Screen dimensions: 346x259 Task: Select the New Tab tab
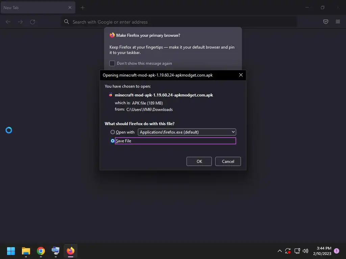pyautogui.click(x=38, y=7)
